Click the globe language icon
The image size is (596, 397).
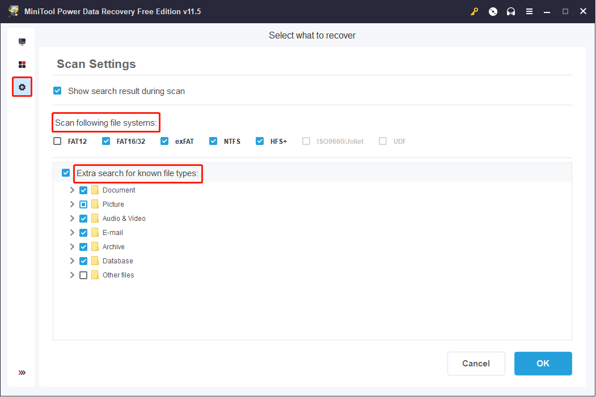(x=492, y=11)
